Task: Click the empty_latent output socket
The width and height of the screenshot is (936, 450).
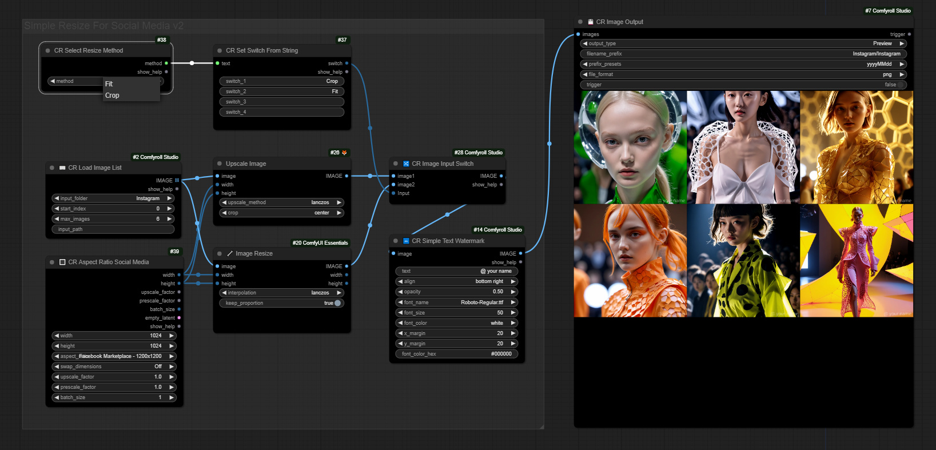Action: (179, 318)
